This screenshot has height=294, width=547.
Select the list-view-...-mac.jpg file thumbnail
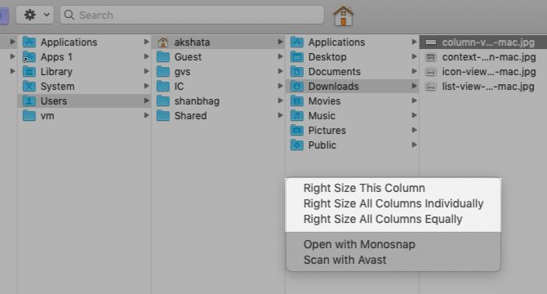coord(431,86)
